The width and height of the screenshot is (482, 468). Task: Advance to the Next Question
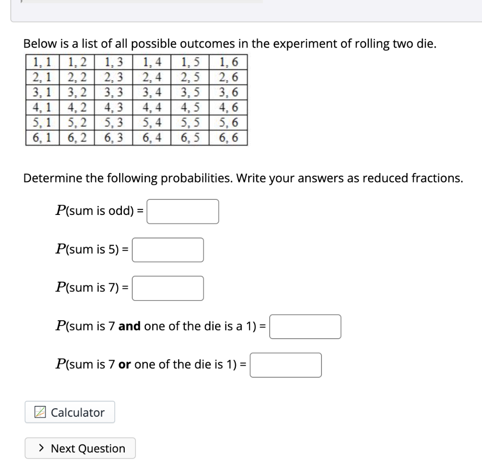pyautogui.click(x=80, y=448)
